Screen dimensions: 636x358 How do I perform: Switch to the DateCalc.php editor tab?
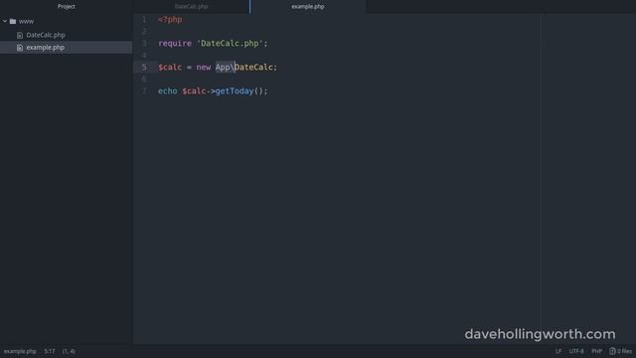[192, 7]
